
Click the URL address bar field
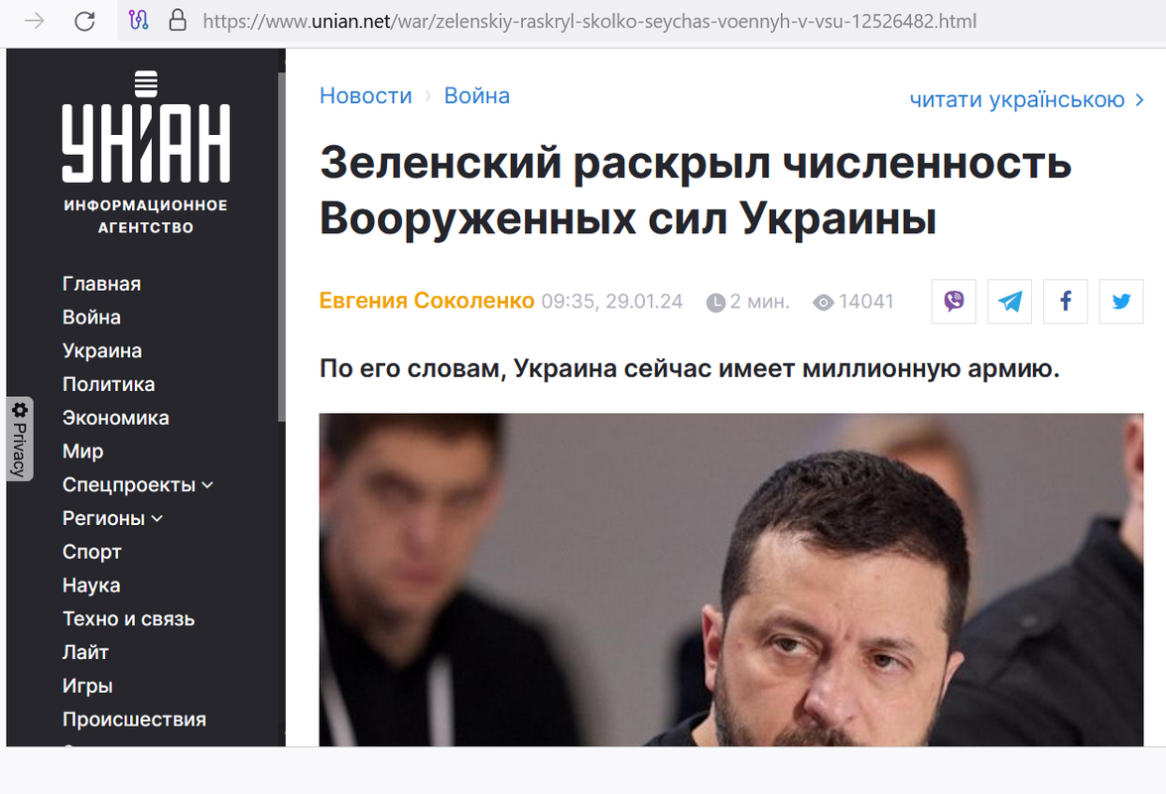[x=588, y=21]
